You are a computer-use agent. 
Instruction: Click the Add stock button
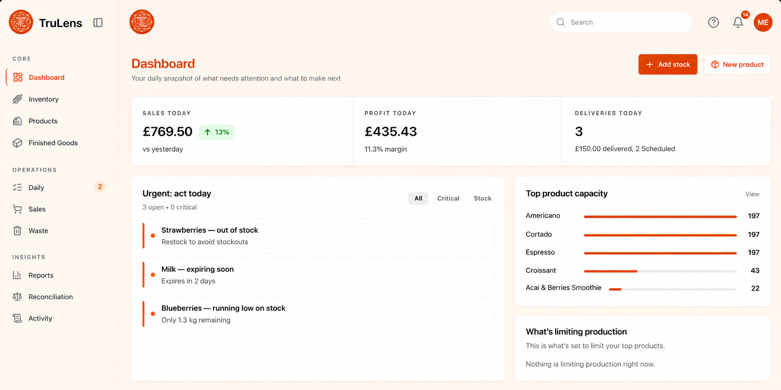click(x=668, y=65)
